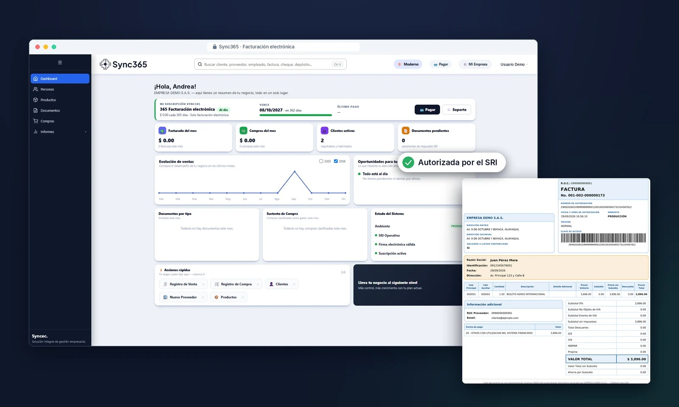Remove the Productos quick action

tap(243, 297)
